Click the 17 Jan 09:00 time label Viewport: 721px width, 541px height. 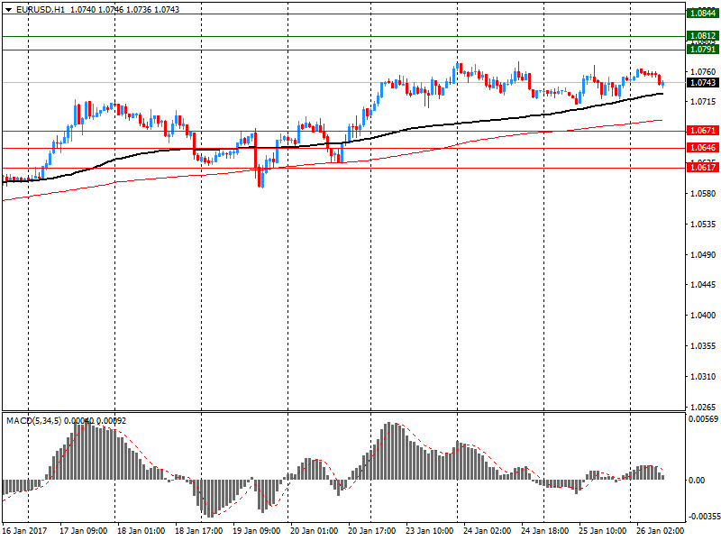tap(83, 531)
